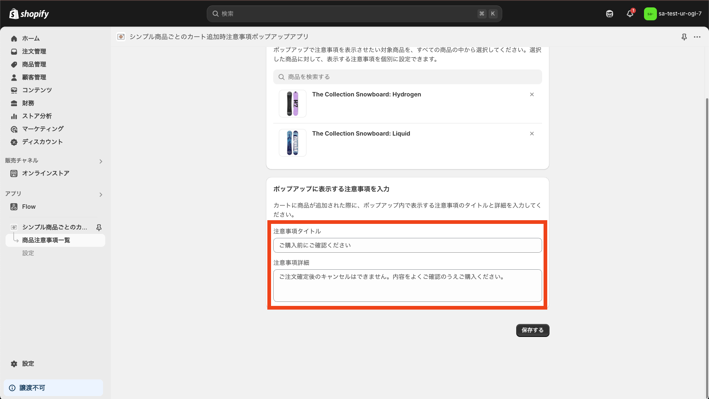The height and width of the screenshot is (399, 709).
Task: Open the Flow app
Action: pyautogui.click(x=29, y=207)
